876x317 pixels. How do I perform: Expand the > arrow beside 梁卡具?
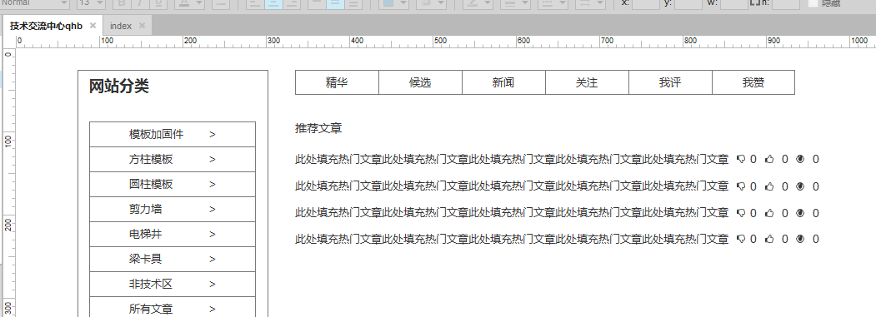(x=213, y=259)
